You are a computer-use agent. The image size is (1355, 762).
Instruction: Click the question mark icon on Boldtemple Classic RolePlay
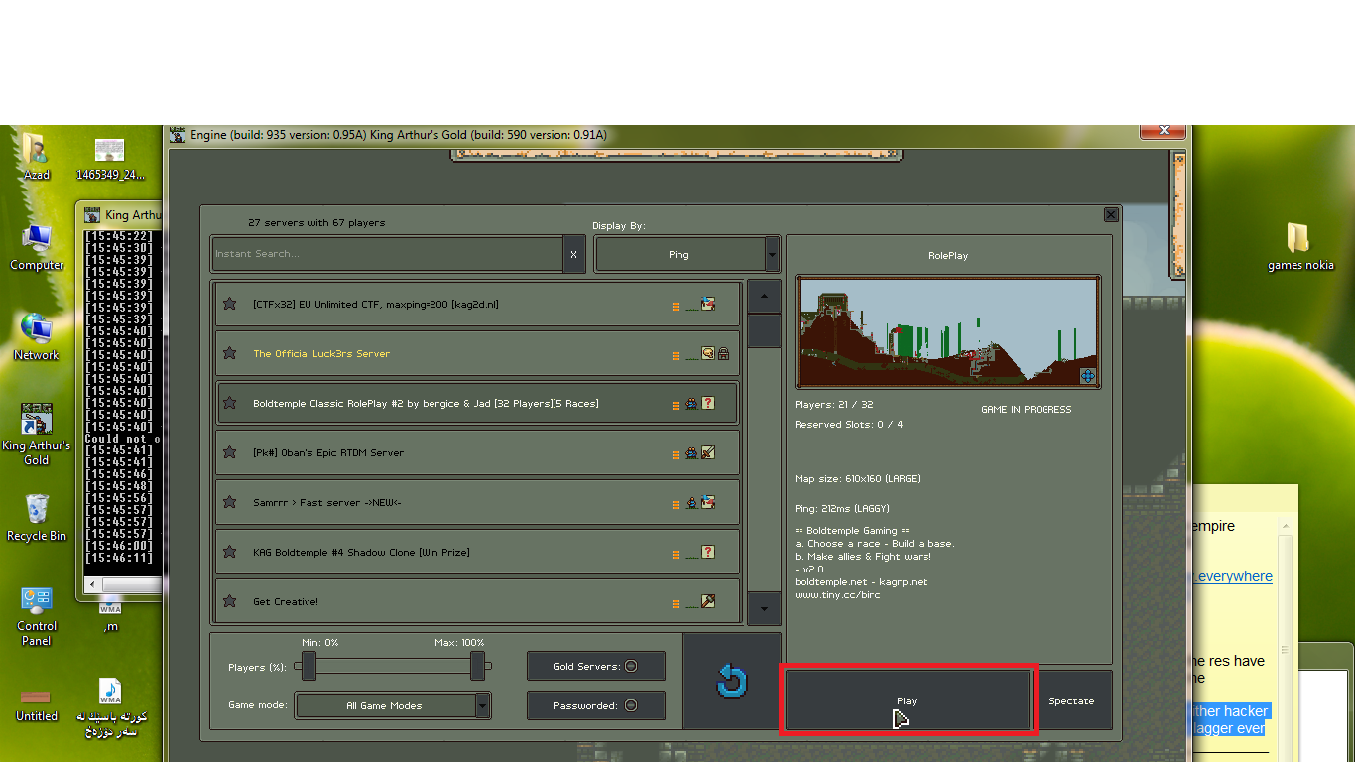[x=708, y=403]
